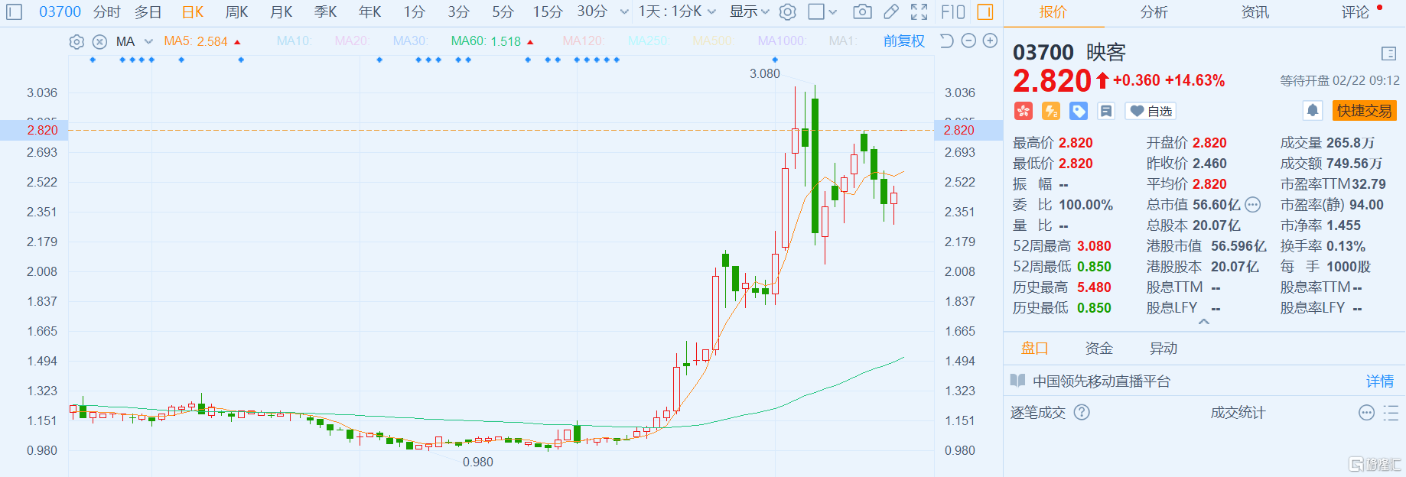
Task: Switch to the 周K weekly chart
Action: 236,11
